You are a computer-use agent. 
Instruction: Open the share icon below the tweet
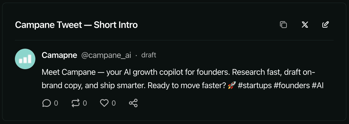[x=133, y=103]
